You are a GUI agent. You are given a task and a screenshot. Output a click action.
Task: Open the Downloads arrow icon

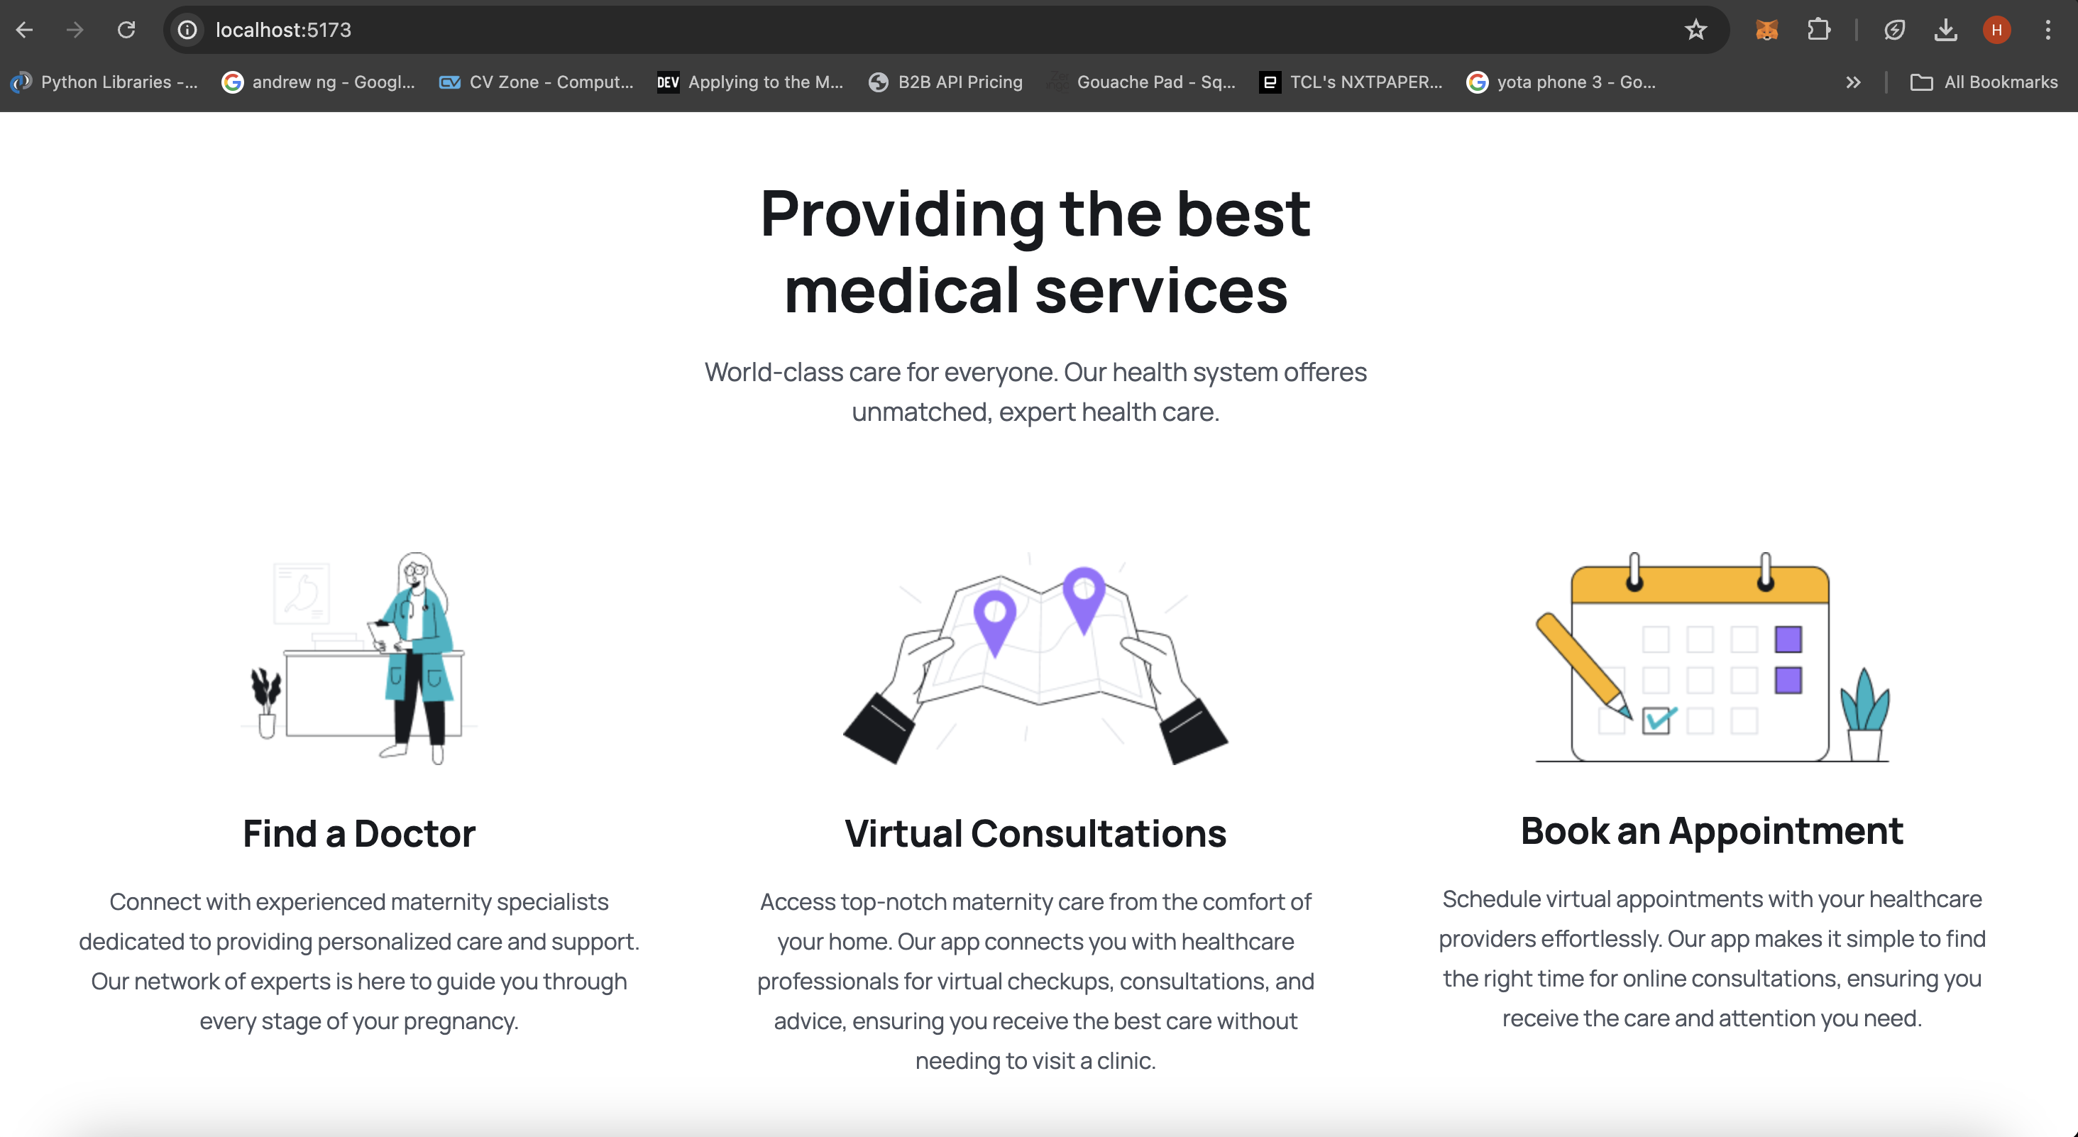[x=1945, y=30]
